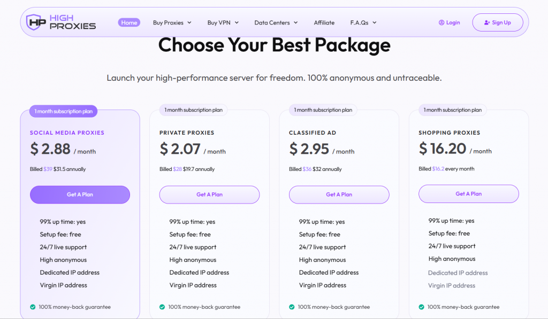Screen dimensions: 548x319
Task: Click the Sign Up button
Action: (x=498, y=22)
